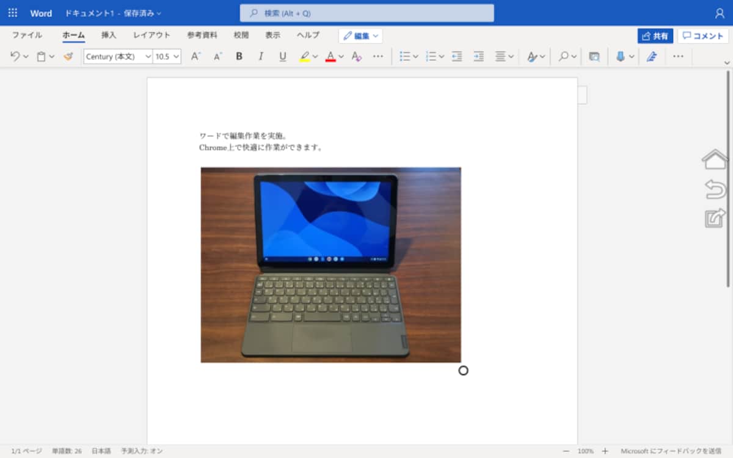733x458 pixels.
Task: Click Microsoft にフィードバックを送信
Action: (x=671, y=451)
